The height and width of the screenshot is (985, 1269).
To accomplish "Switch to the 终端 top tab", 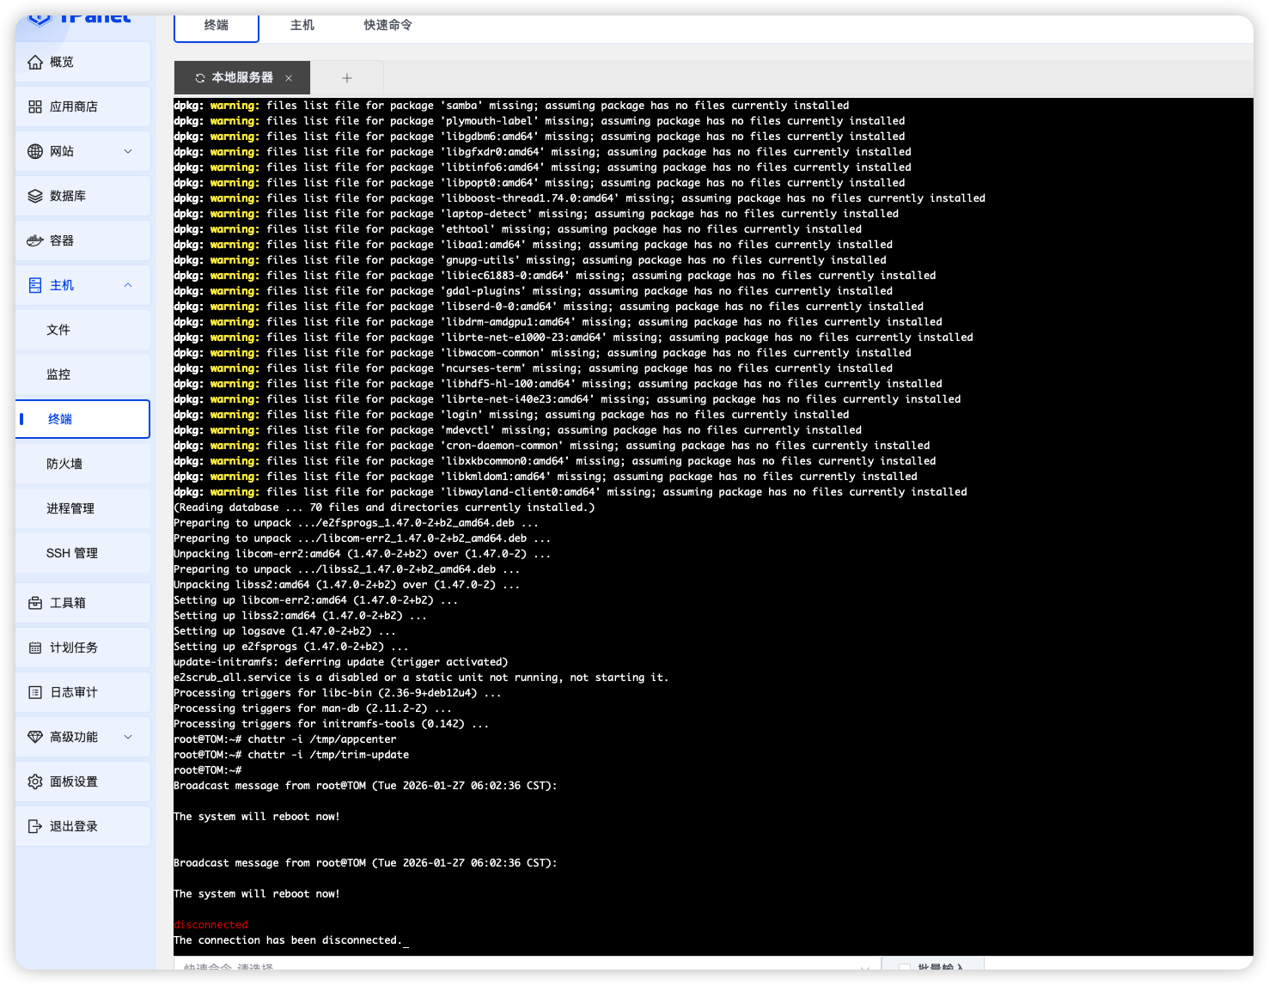I will pos(217,26).
